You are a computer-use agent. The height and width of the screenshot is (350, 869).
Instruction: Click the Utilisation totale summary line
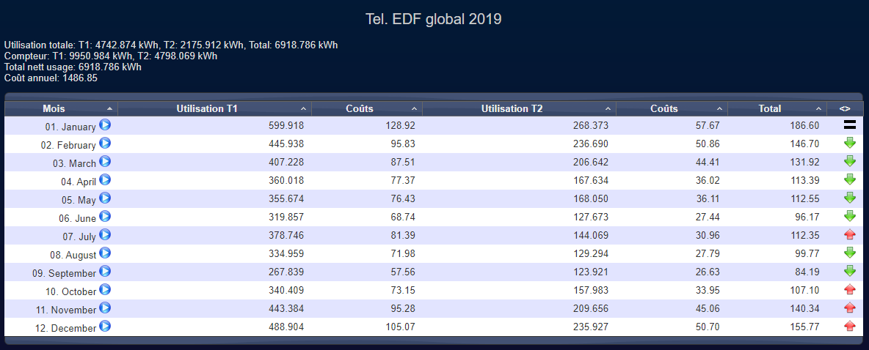coord(171,45)
